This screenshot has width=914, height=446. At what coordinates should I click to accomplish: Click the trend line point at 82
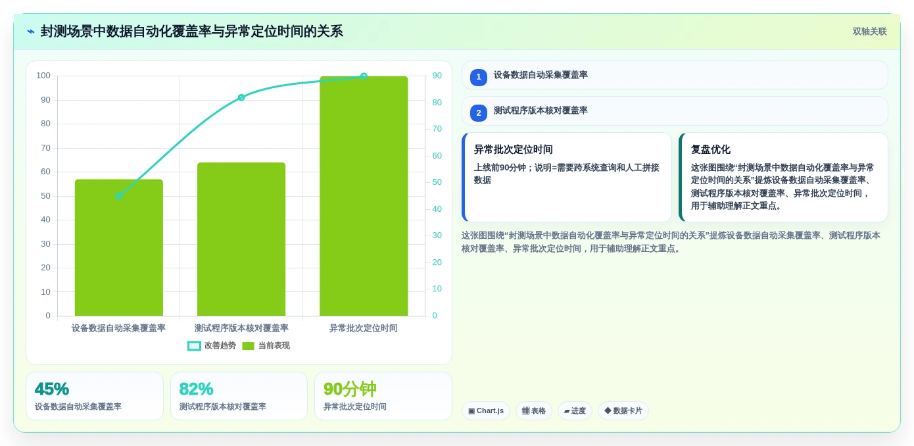tap(241, 97)
